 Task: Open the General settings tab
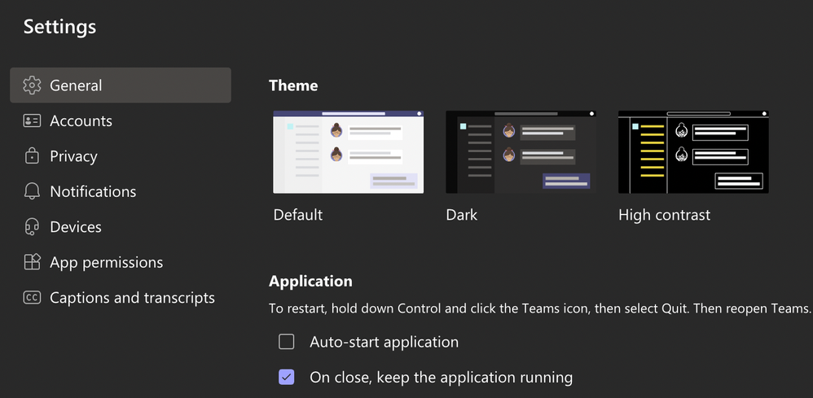(x=121, y=85)
